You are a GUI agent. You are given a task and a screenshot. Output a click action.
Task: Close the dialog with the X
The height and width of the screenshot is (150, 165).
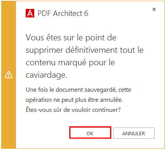pos(154,9)
